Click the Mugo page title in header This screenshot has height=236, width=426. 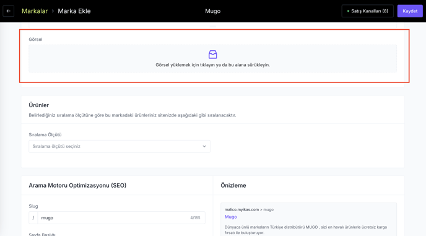[213, 11]
